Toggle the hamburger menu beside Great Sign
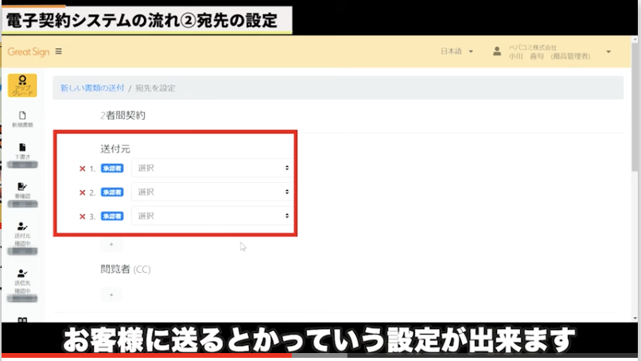This screenshot has width=641, height=361. 59,52
